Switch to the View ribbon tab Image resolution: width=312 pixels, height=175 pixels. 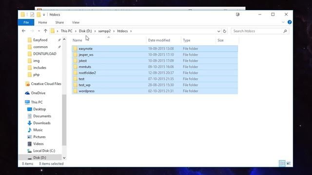tap(76, 22)
